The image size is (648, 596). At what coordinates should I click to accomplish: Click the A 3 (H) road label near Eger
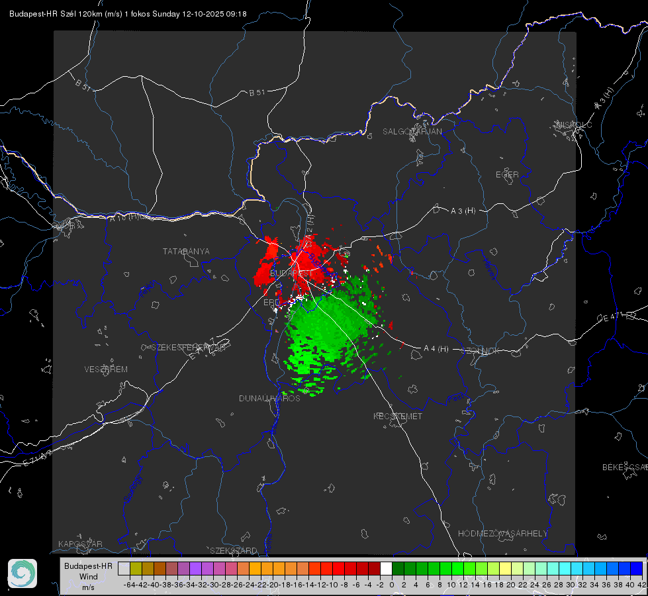(463, 211)
